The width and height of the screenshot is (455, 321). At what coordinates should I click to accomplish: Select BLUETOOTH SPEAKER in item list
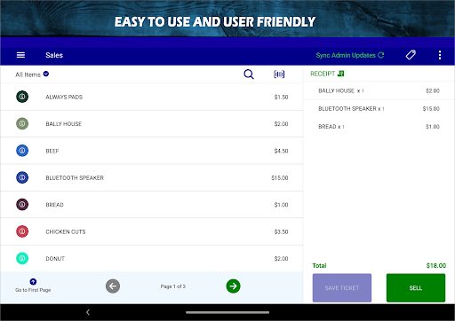(x=151, y=177)
